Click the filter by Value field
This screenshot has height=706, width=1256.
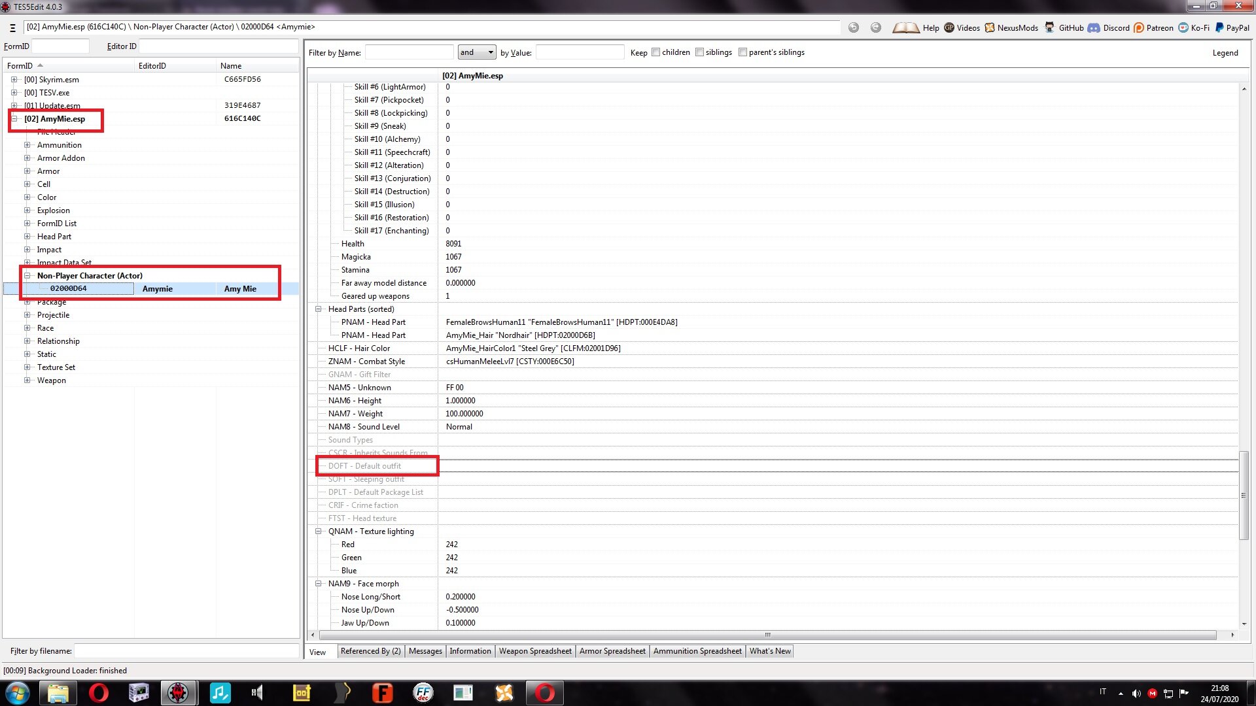[x=580, y=52]
